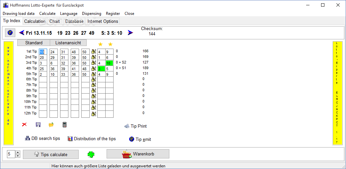Select the Tip Index tab

point(12,21)
